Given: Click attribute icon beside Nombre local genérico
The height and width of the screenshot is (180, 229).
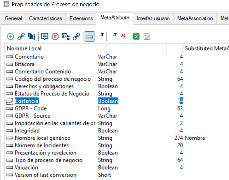Looking at the screenshot, I should coord(10,138).
